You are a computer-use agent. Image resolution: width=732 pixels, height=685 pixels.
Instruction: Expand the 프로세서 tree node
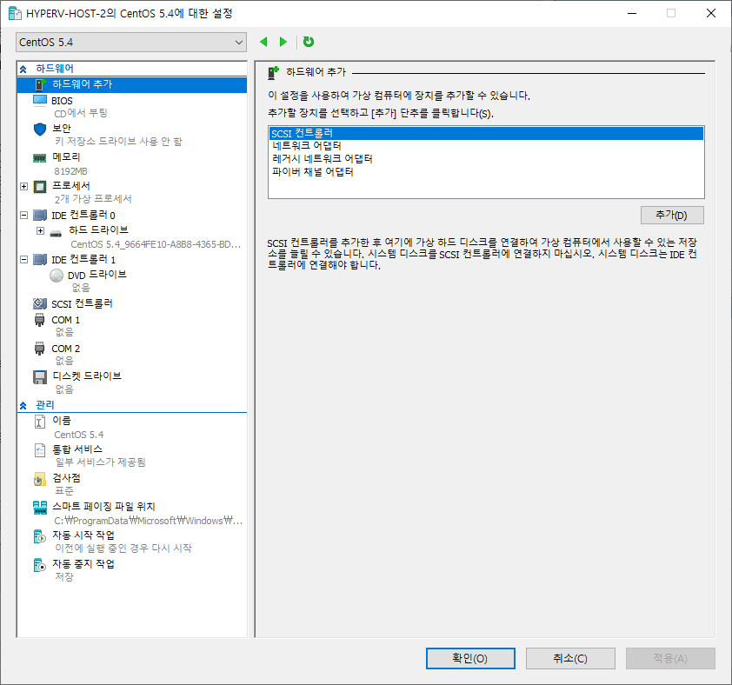coord(23,186)
